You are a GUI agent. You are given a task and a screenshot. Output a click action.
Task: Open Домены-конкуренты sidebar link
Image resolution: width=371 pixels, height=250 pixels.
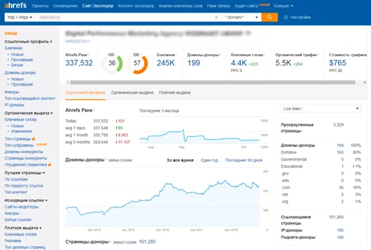(24, 152)
